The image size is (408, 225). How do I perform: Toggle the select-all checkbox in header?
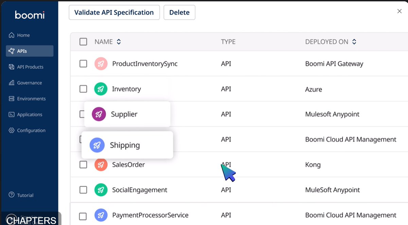pos(83,42)
